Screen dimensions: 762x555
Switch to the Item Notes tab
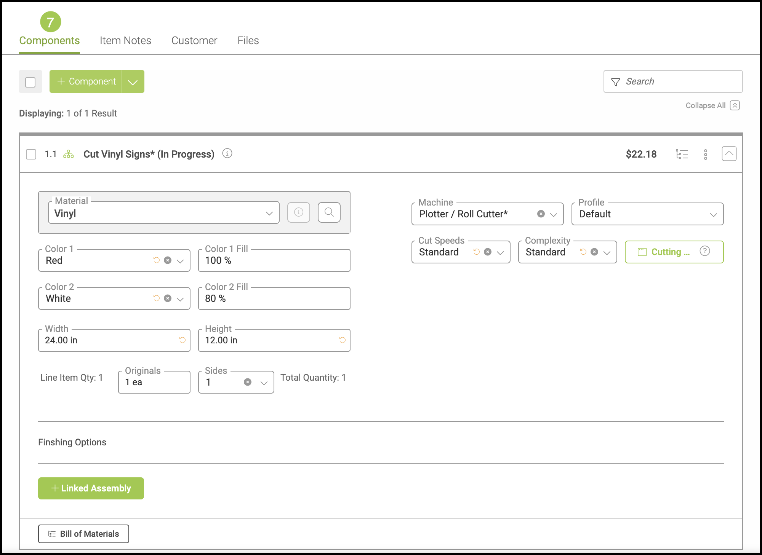tap(125, 40)
